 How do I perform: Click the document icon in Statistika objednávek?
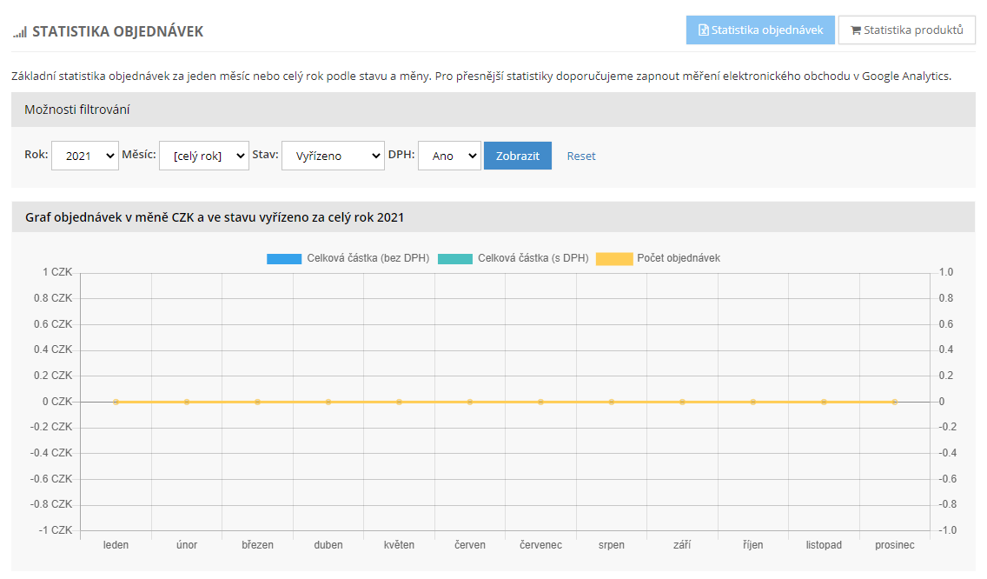[704, 30]
